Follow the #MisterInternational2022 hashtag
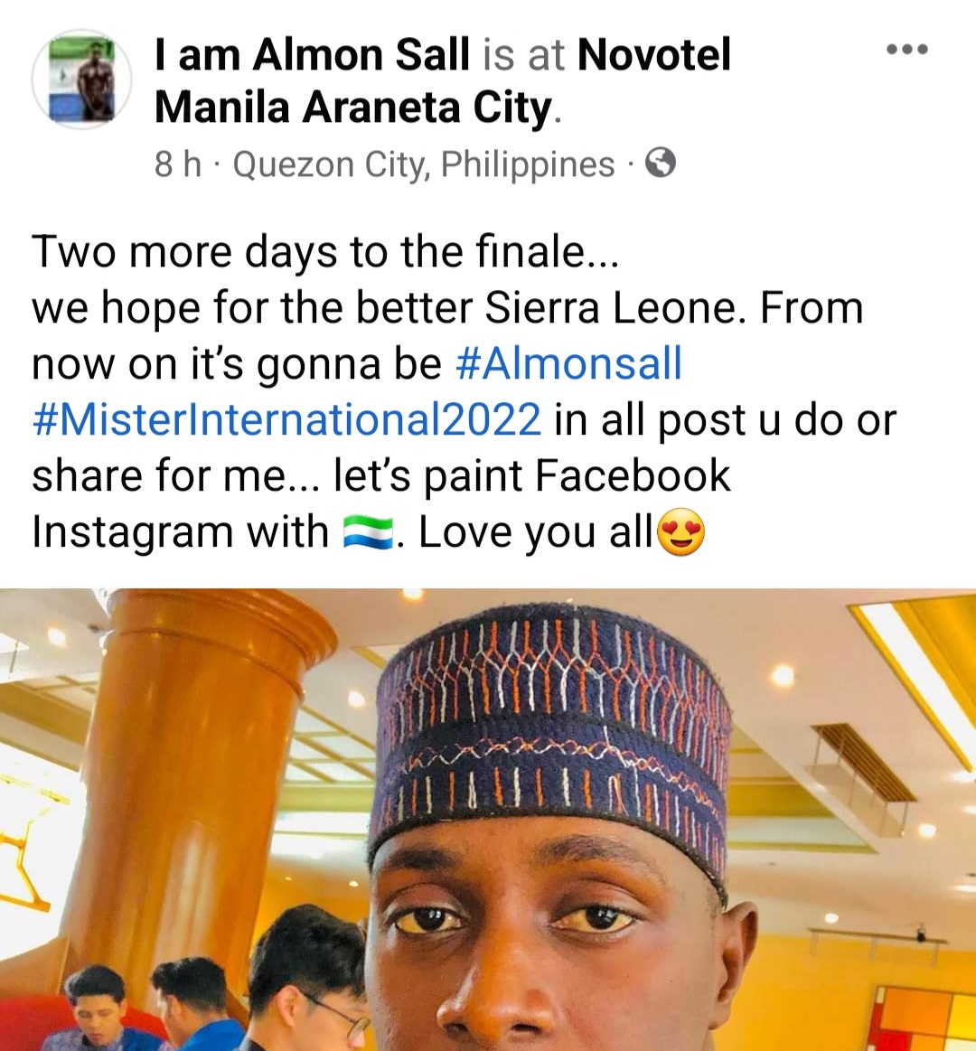The image size is (976, 1051). click(x=286, y=420)
